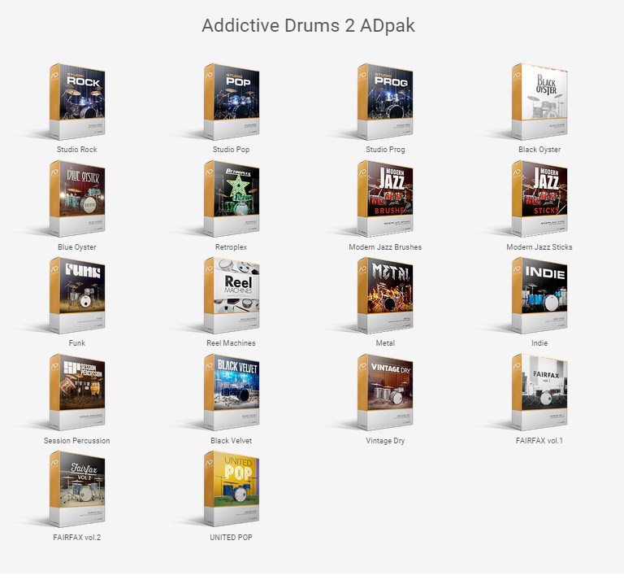This screenshot has height=580, width=624.
Task: Click the "Funk" caption text
Action: pyautogui.click(x=77, y=343)
